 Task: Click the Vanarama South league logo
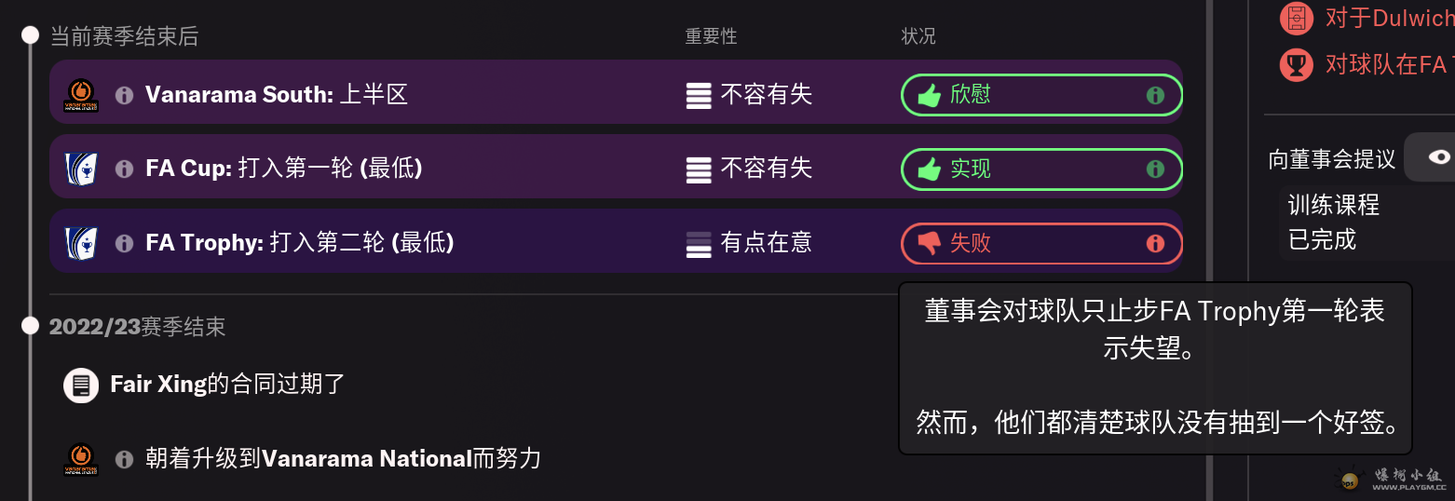pos(81,95)
